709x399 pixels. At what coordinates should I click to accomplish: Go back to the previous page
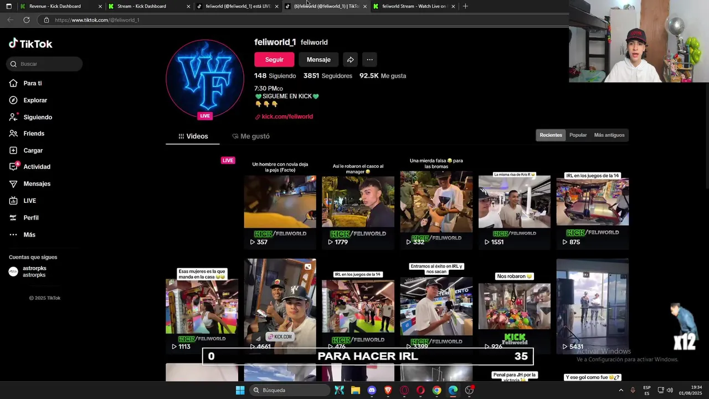10,20
